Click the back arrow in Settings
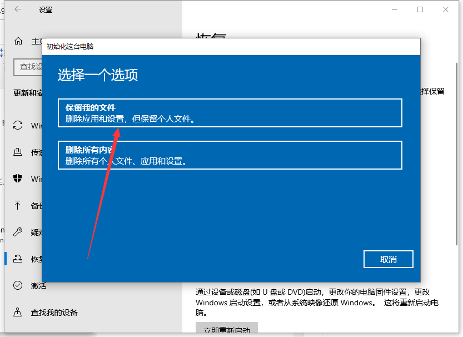The image size is (463, 337). coord(18,9)
